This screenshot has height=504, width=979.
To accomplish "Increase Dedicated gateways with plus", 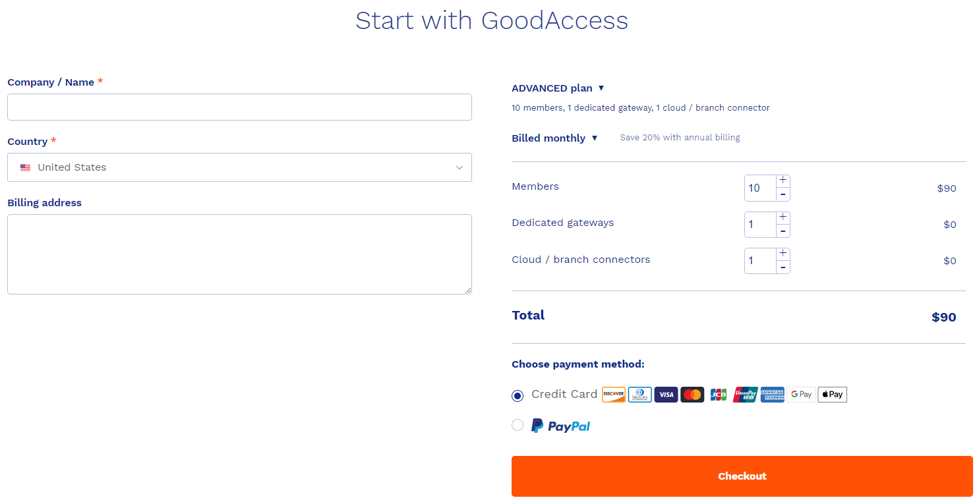I will [783, 217].
